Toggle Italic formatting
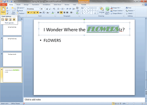147x105 pixels. [31, 12]
